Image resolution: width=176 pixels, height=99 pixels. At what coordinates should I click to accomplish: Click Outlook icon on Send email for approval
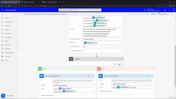42,76
